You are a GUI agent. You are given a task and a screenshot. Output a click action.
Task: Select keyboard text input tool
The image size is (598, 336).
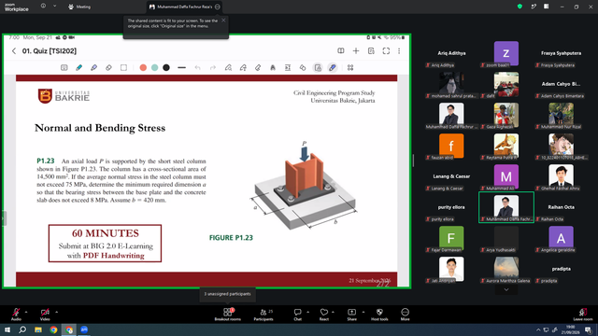pyautogui.click(x=64, y=68)
